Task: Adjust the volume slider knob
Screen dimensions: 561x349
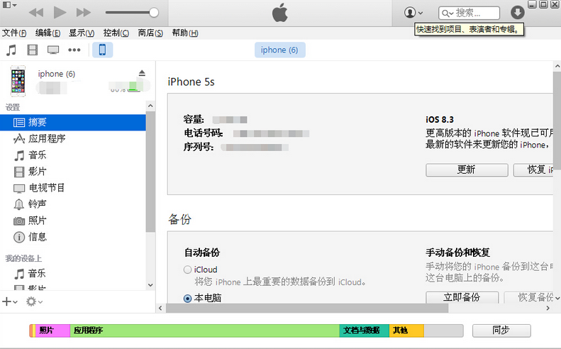Action: [154, 13]
